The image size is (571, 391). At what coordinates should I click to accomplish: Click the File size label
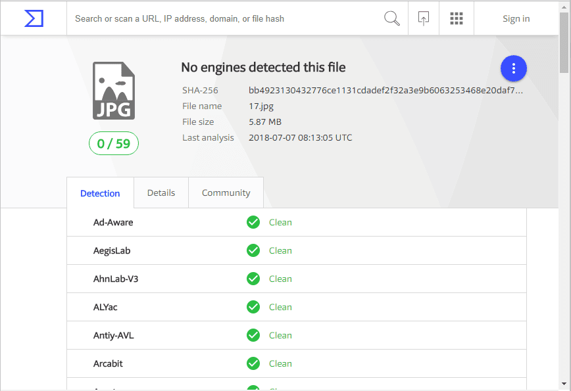[198, 122]
